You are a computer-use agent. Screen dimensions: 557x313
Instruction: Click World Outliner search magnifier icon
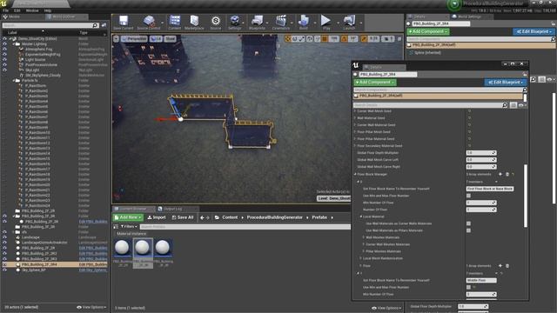(95, 25)
